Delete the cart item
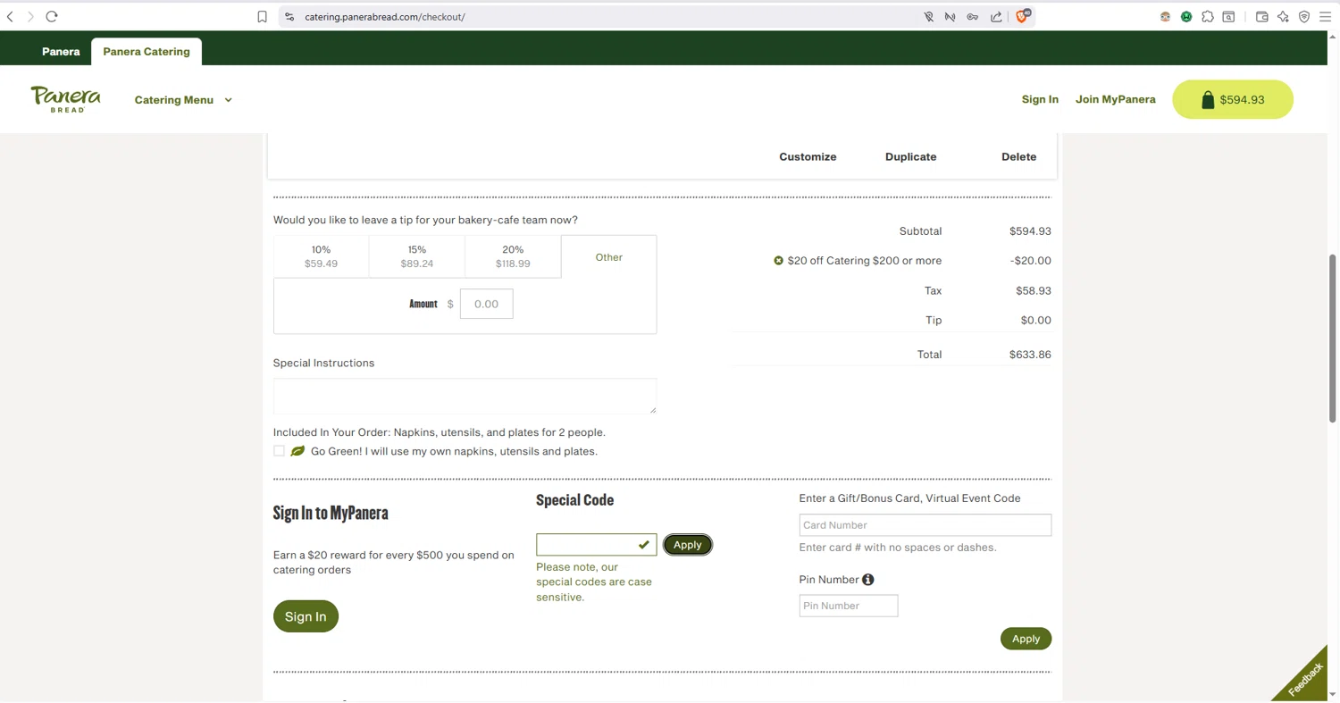The width and height of the screenshot is (1340, 703). click(x=1019, y=156)
